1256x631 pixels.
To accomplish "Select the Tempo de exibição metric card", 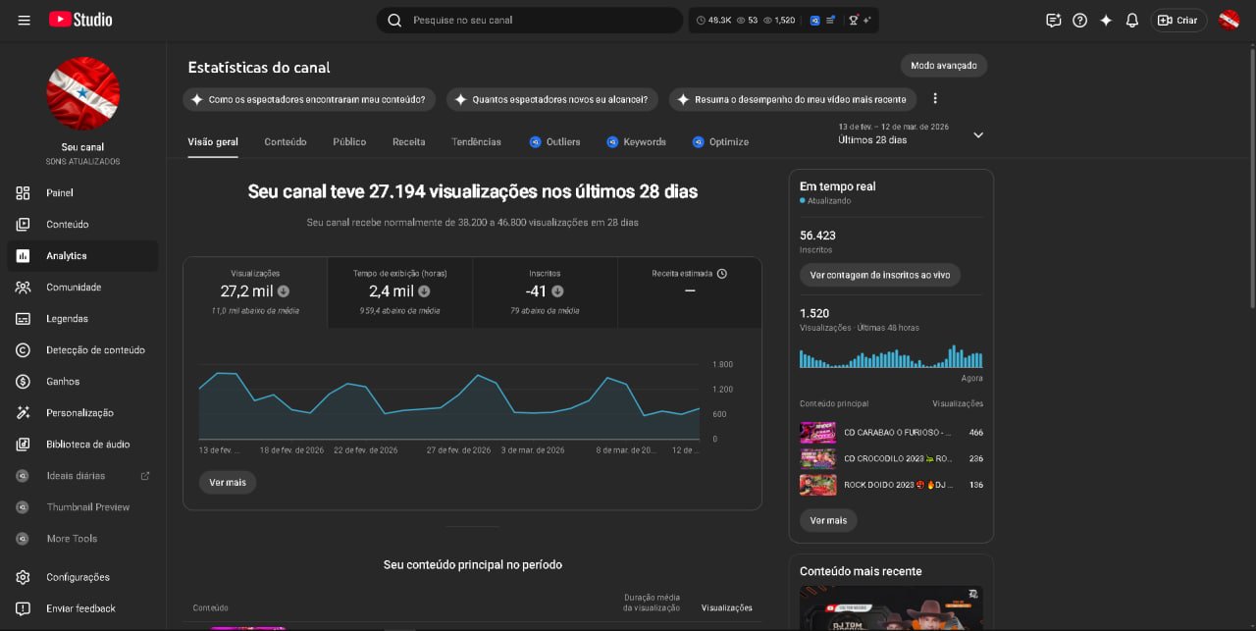I will [399, 291].
